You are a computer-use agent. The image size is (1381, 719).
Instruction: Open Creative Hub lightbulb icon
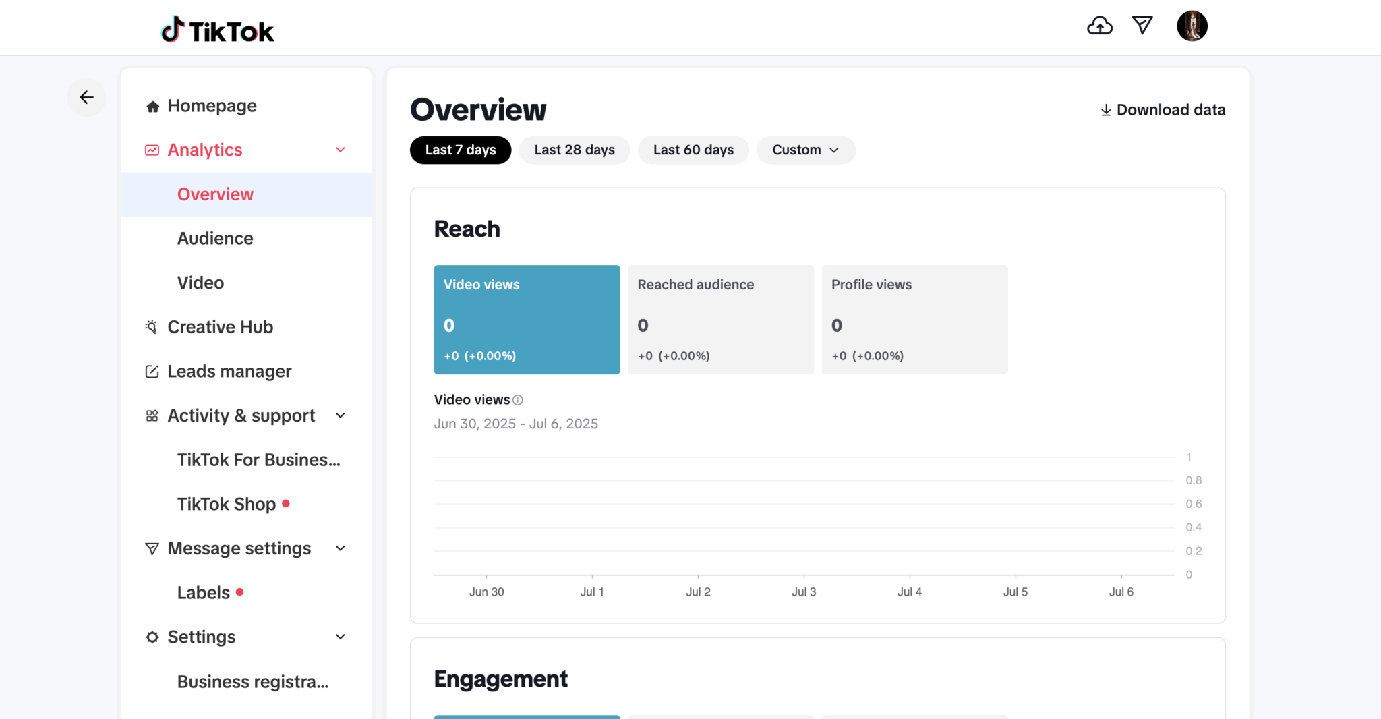click(152, 327)
